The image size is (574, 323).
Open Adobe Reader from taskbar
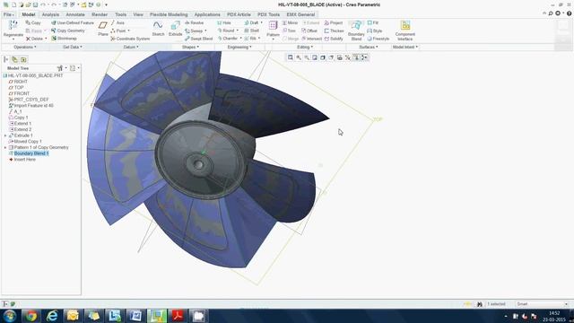tap(178, 316)
